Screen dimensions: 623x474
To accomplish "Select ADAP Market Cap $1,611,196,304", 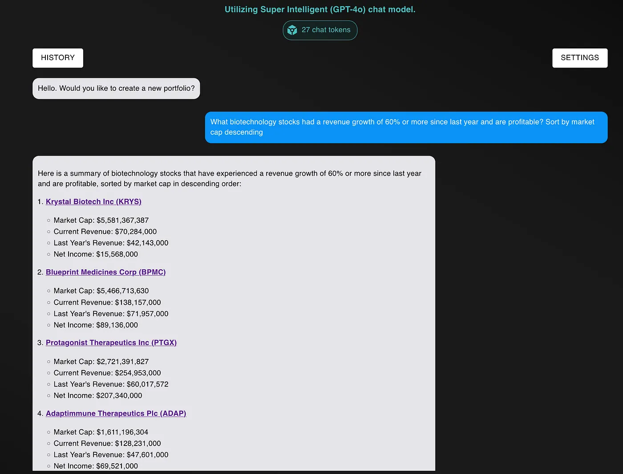I will (x=101, y=432).
